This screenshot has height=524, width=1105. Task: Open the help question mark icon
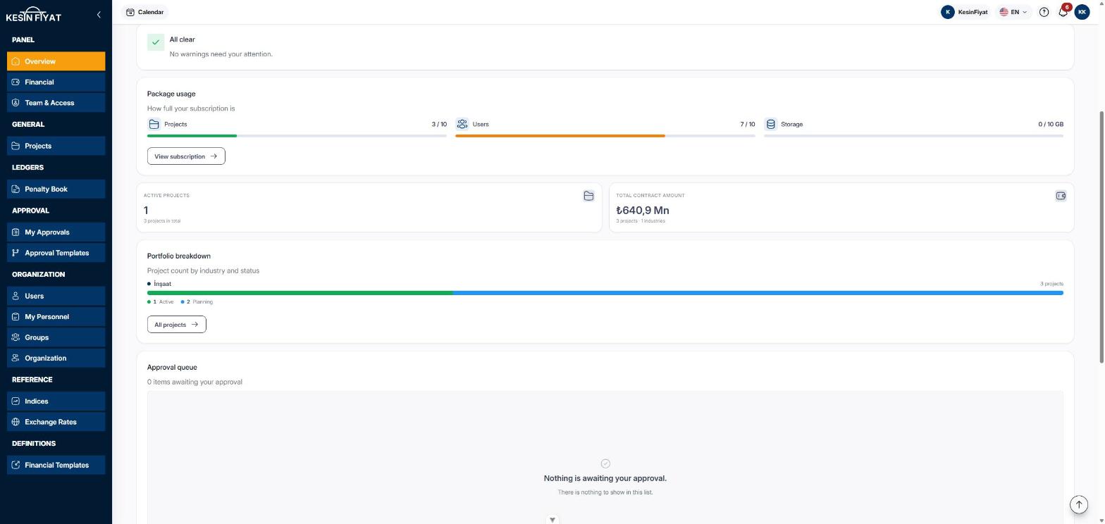coord(1044,12)
